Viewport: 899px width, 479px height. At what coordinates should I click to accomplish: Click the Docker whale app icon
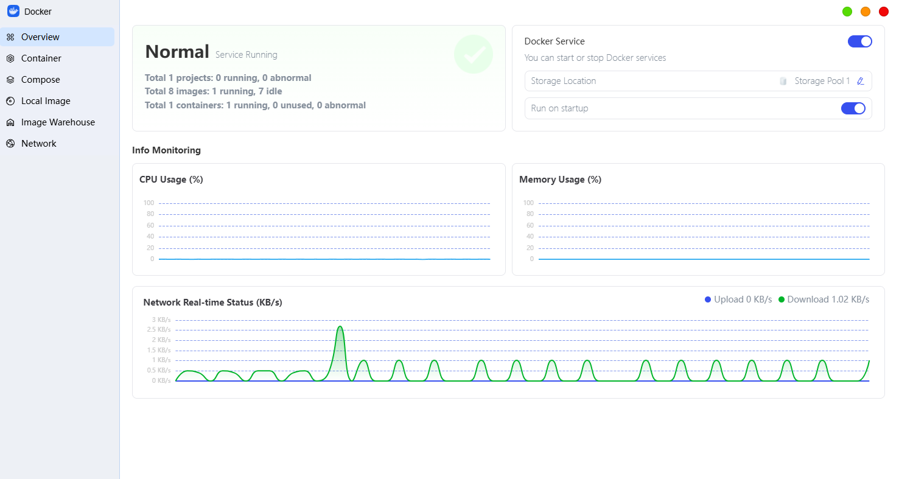(13, 11)
